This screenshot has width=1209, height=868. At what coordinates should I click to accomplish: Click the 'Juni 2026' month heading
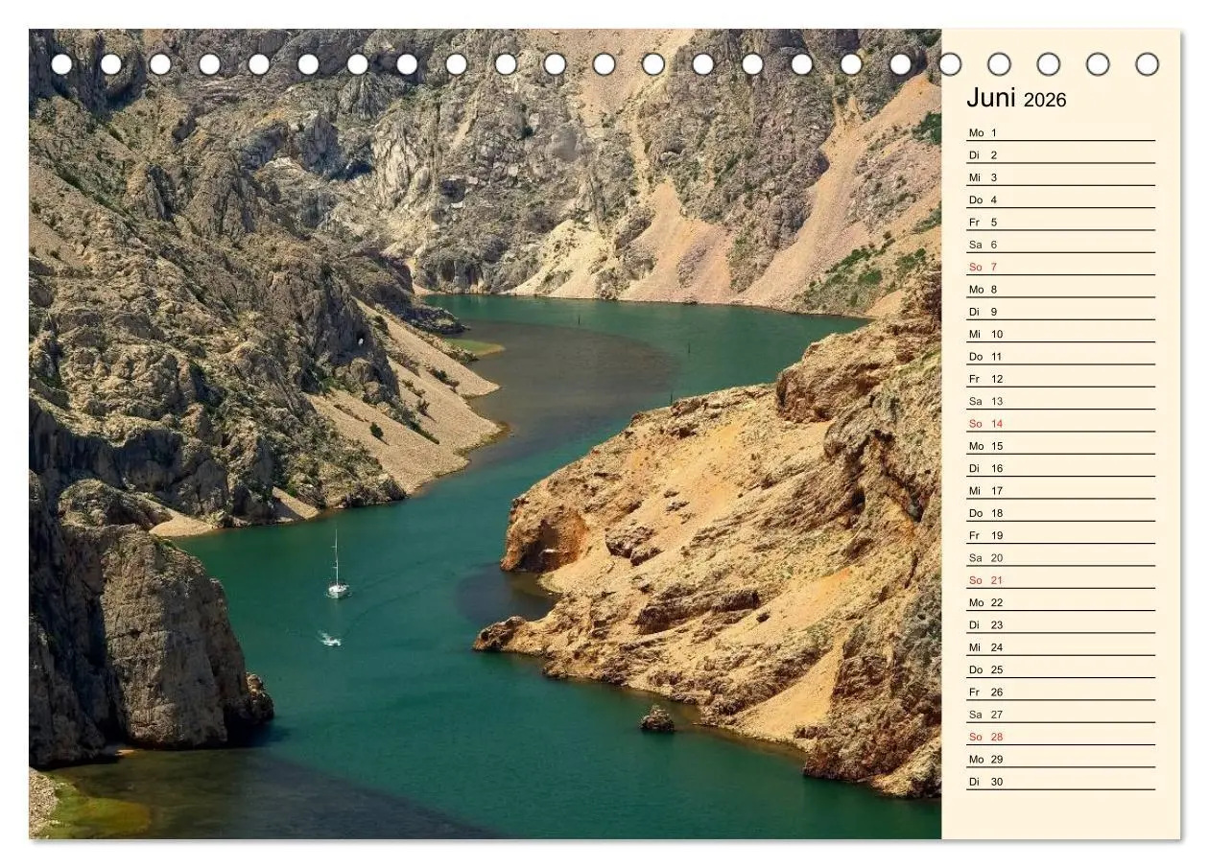click(x=1016, y=99)
